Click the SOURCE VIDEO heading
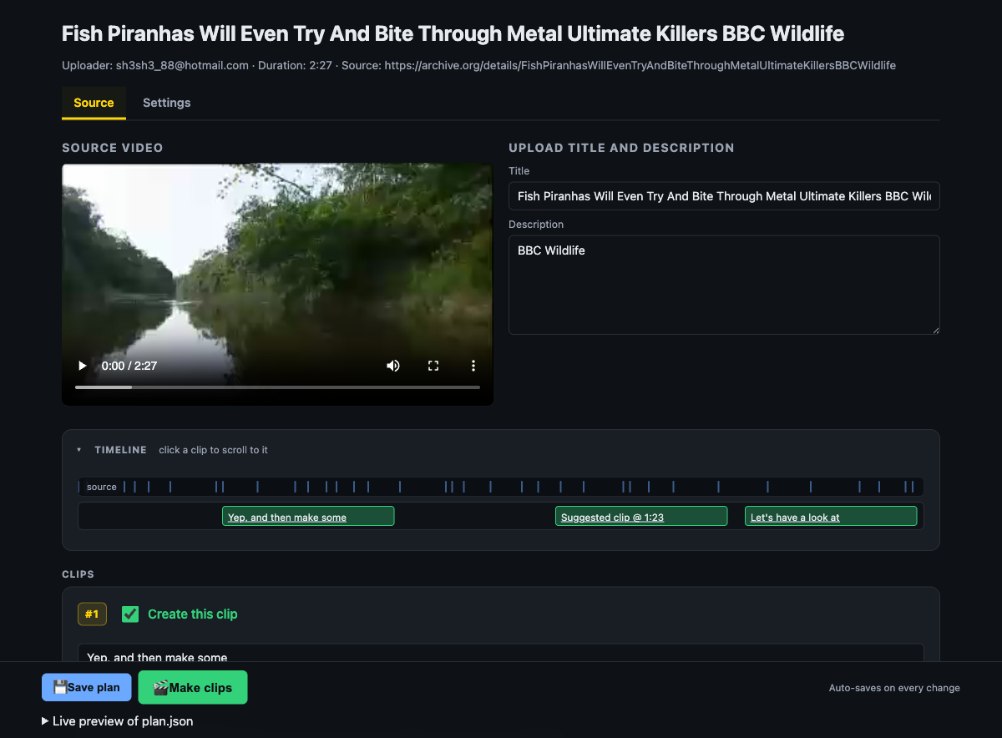 [x=113, y=148]
